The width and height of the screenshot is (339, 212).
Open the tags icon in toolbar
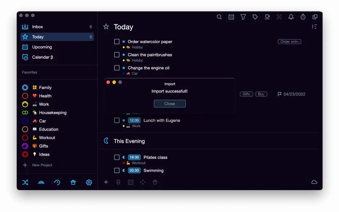(x=255, y=17)
